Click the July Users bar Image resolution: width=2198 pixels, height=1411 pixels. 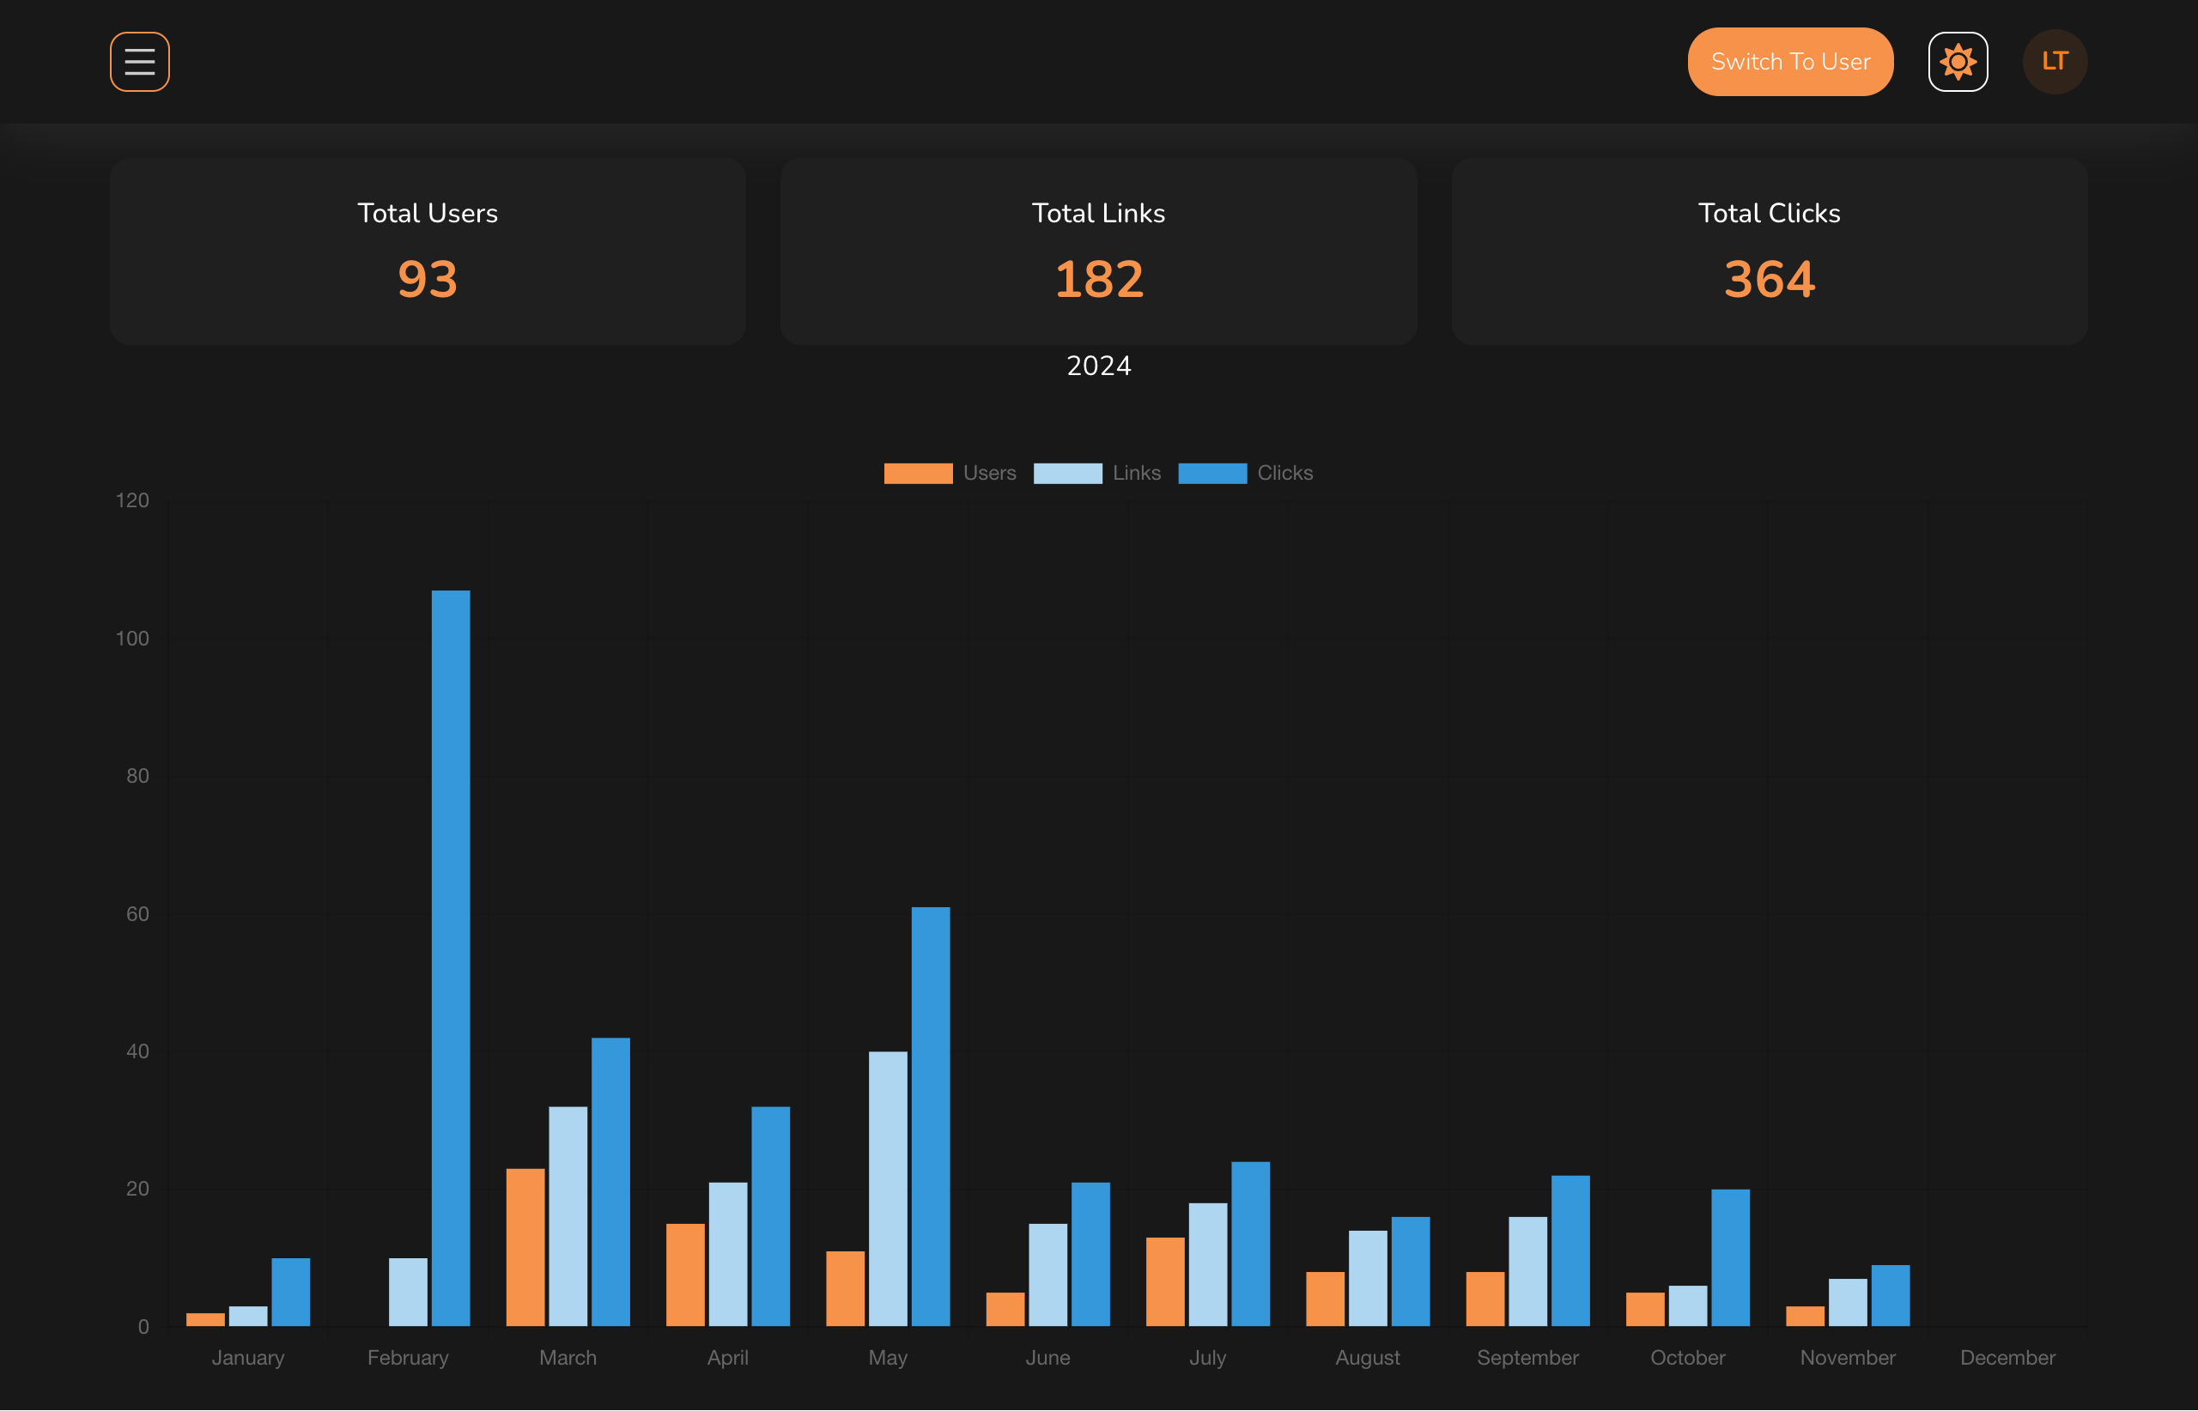[x=1165, y=1281]
